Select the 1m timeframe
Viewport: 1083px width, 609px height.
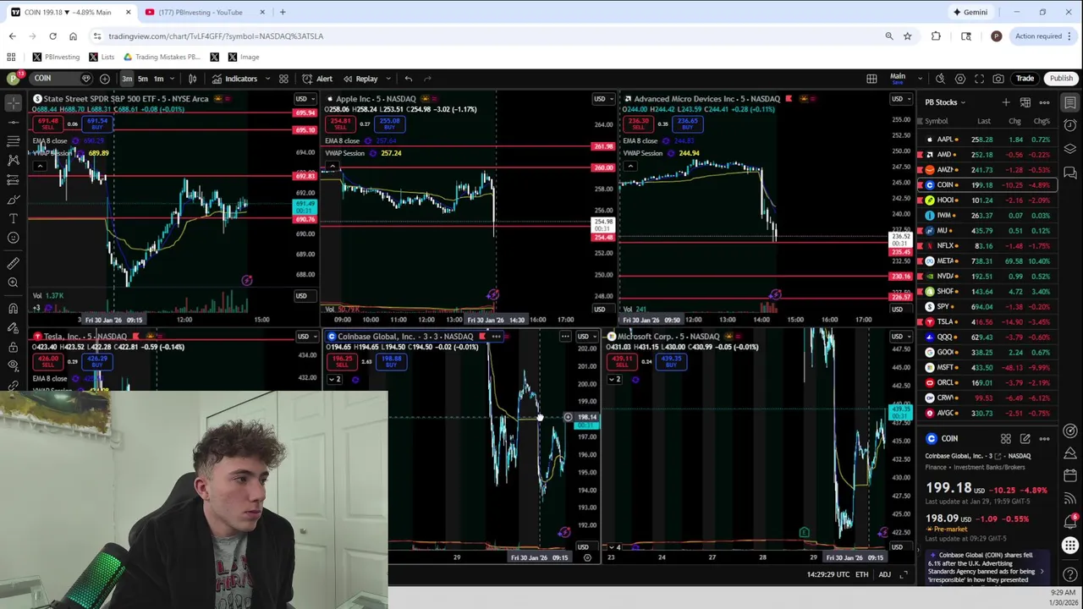coord(158,79)
